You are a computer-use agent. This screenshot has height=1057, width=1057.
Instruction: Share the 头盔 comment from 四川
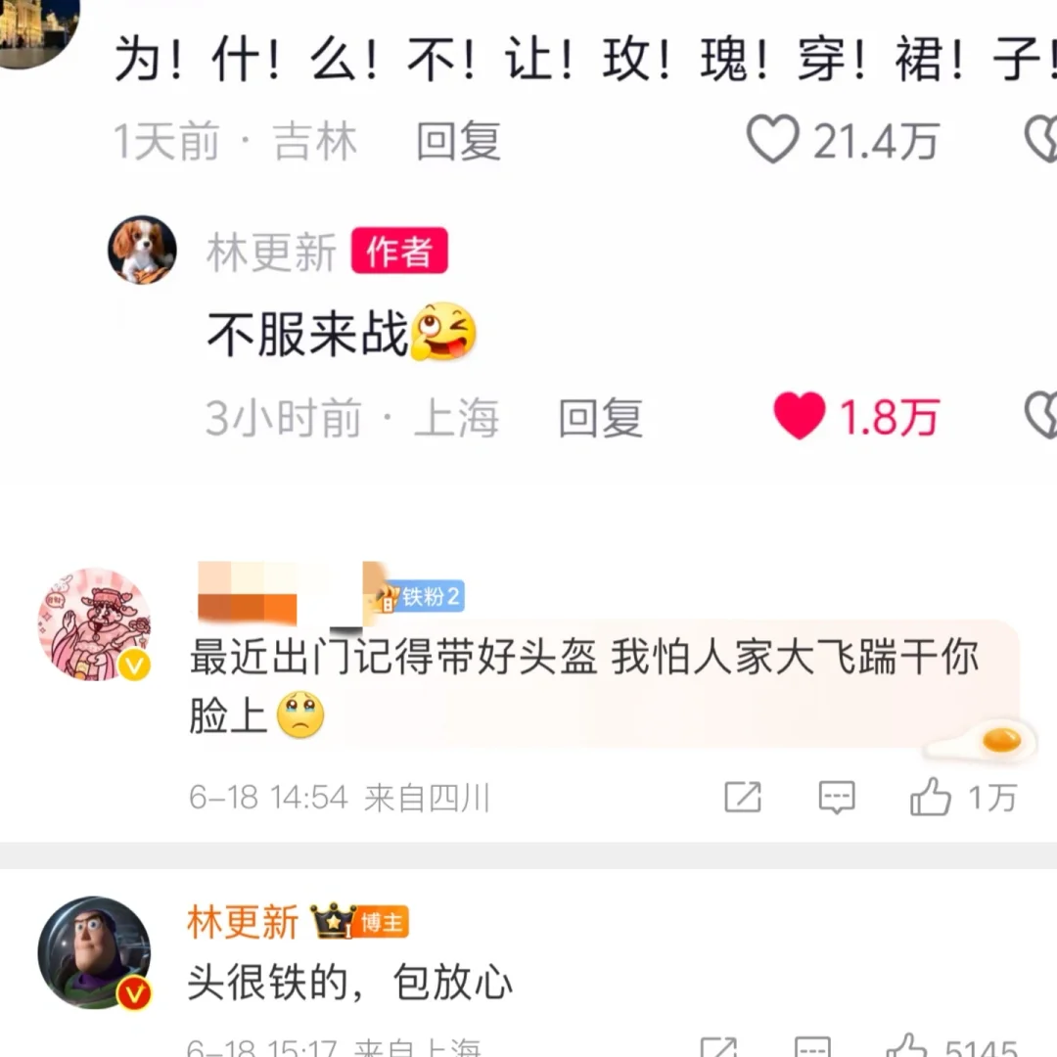[x=743, y=798]
